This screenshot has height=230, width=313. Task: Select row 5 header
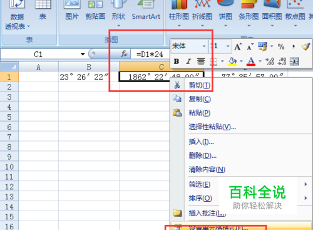(x=9, y=117)
